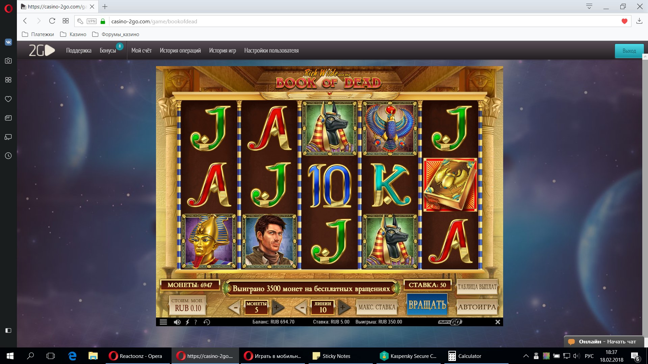Screen dimensions: 648x364
Task: Open the tab menu in the title bar
Action: pos(589,6)
